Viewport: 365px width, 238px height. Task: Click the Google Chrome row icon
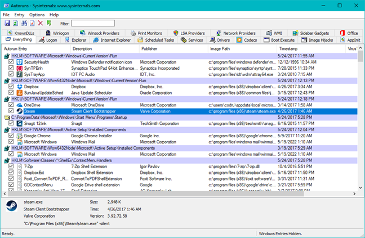[x=20, y=136]
